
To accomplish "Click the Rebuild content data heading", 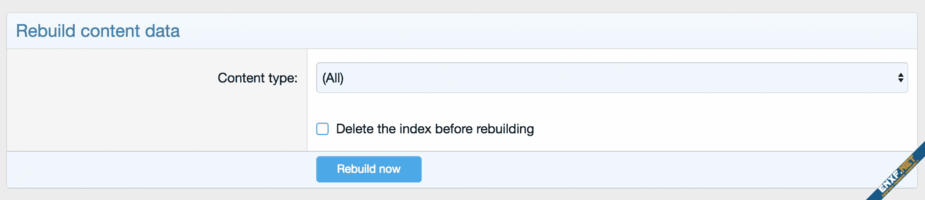I will (98, 31).
